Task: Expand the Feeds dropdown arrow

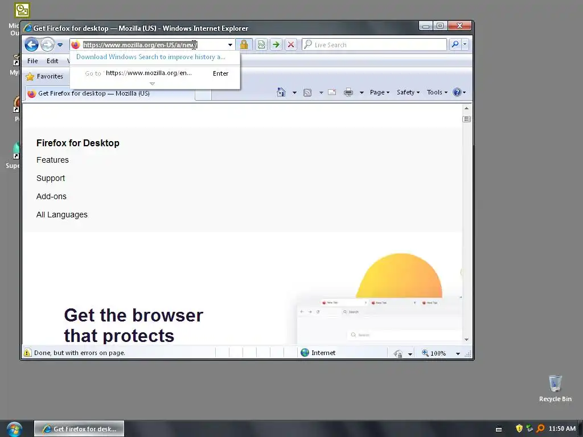Action: coord(321,93)
